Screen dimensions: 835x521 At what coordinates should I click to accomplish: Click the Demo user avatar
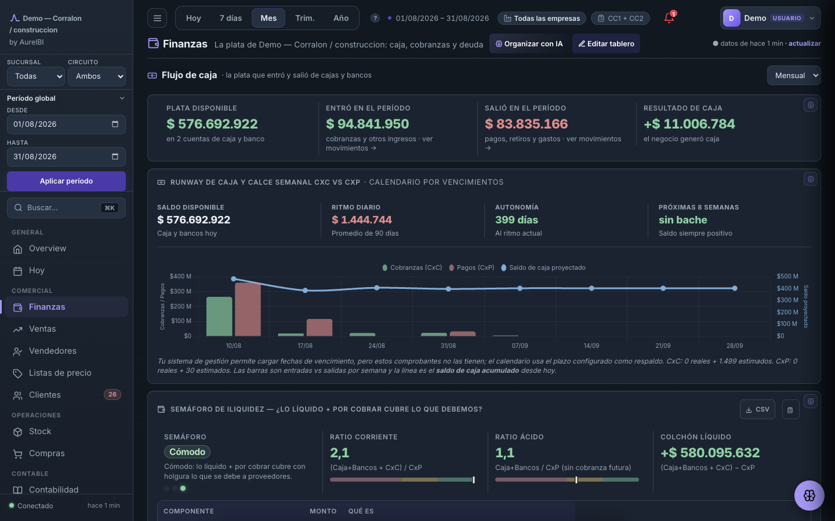(x=731, y=18)
